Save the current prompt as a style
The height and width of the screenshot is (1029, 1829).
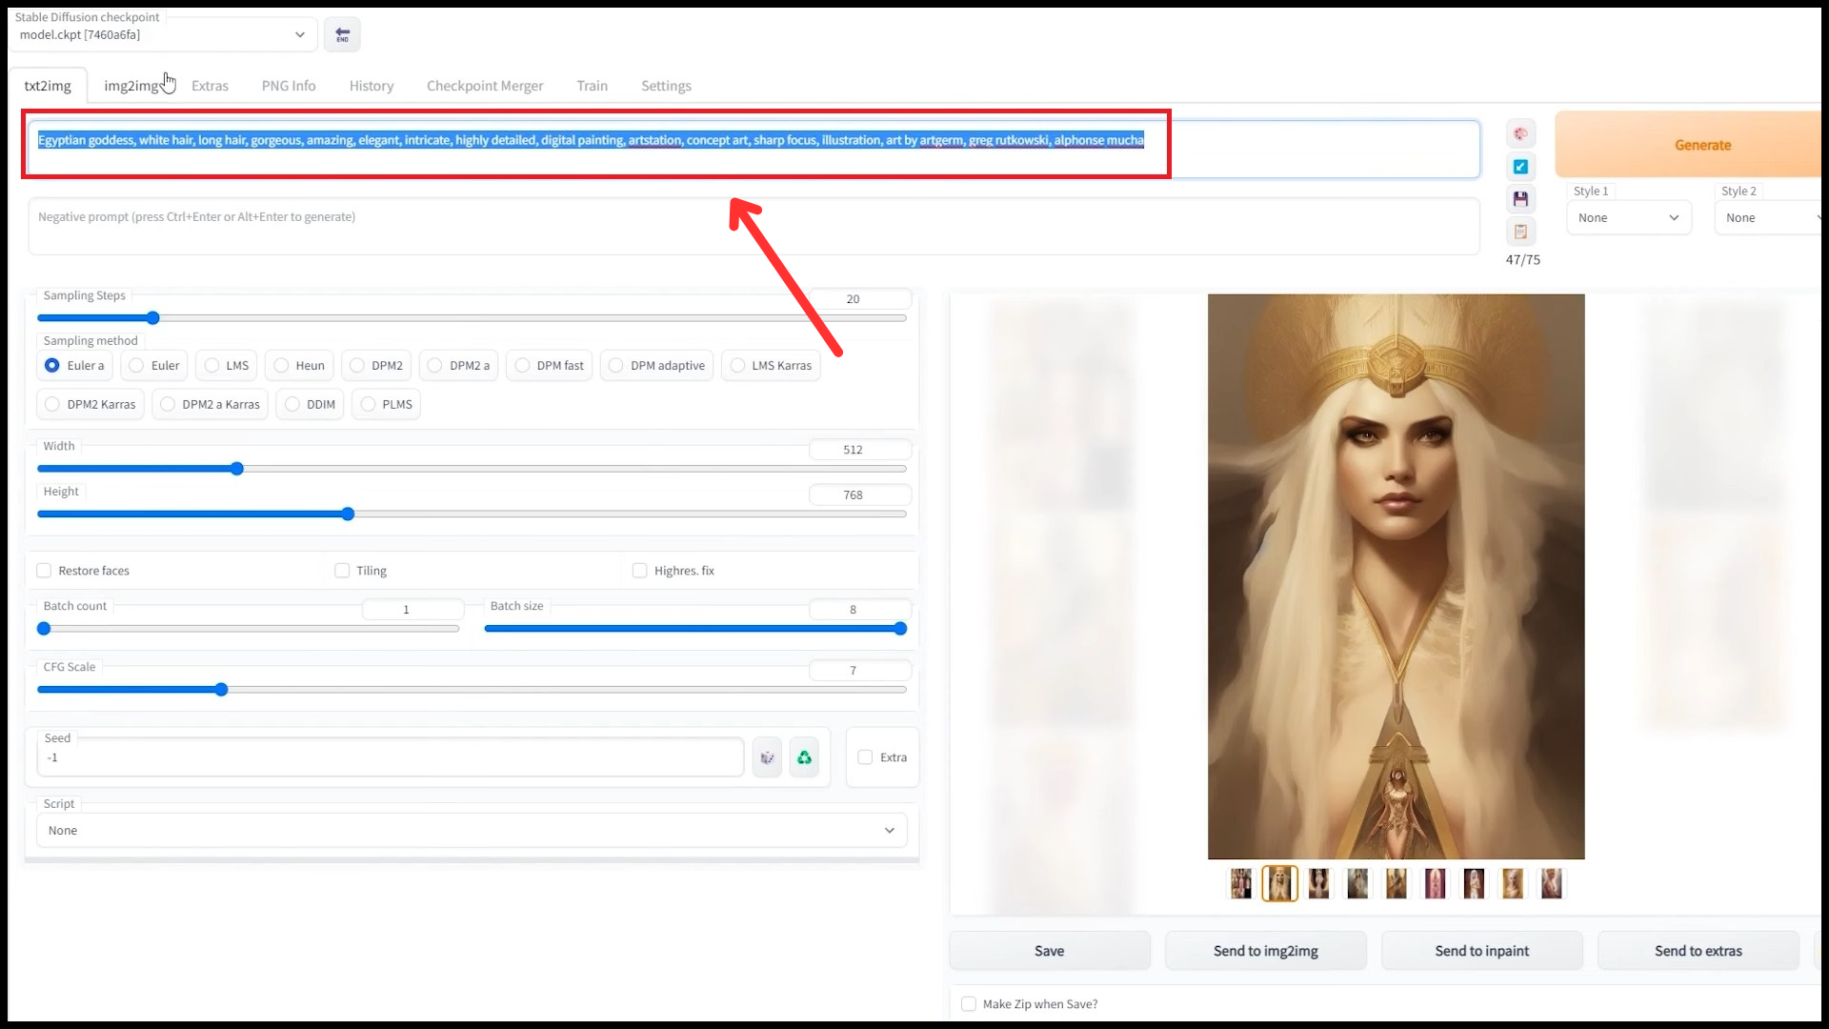coord(1521,198)
